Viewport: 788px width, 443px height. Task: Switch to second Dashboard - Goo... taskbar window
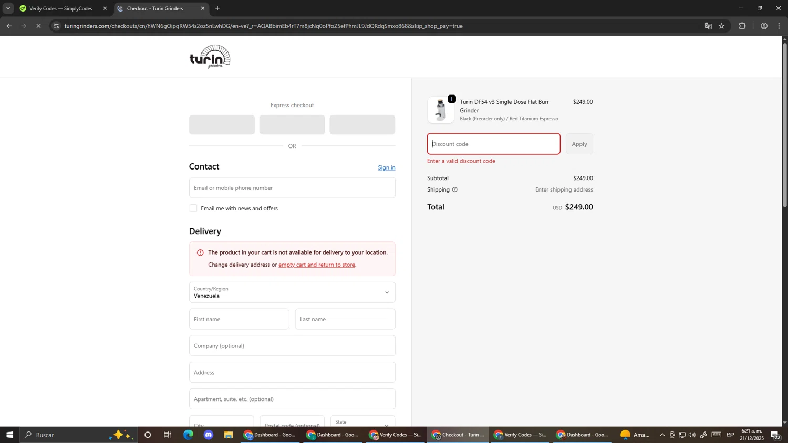333,435
